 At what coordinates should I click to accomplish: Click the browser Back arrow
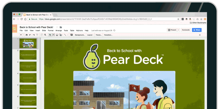click(14, 19)
